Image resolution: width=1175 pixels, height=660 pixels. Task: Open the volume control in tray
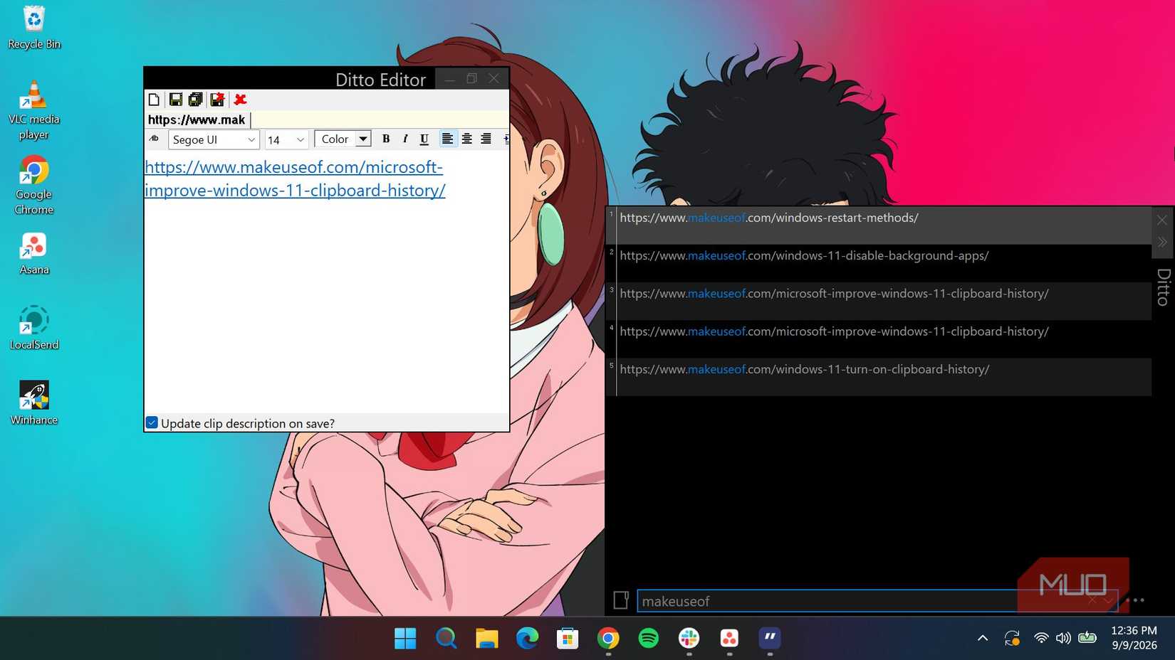[1063, 638]
